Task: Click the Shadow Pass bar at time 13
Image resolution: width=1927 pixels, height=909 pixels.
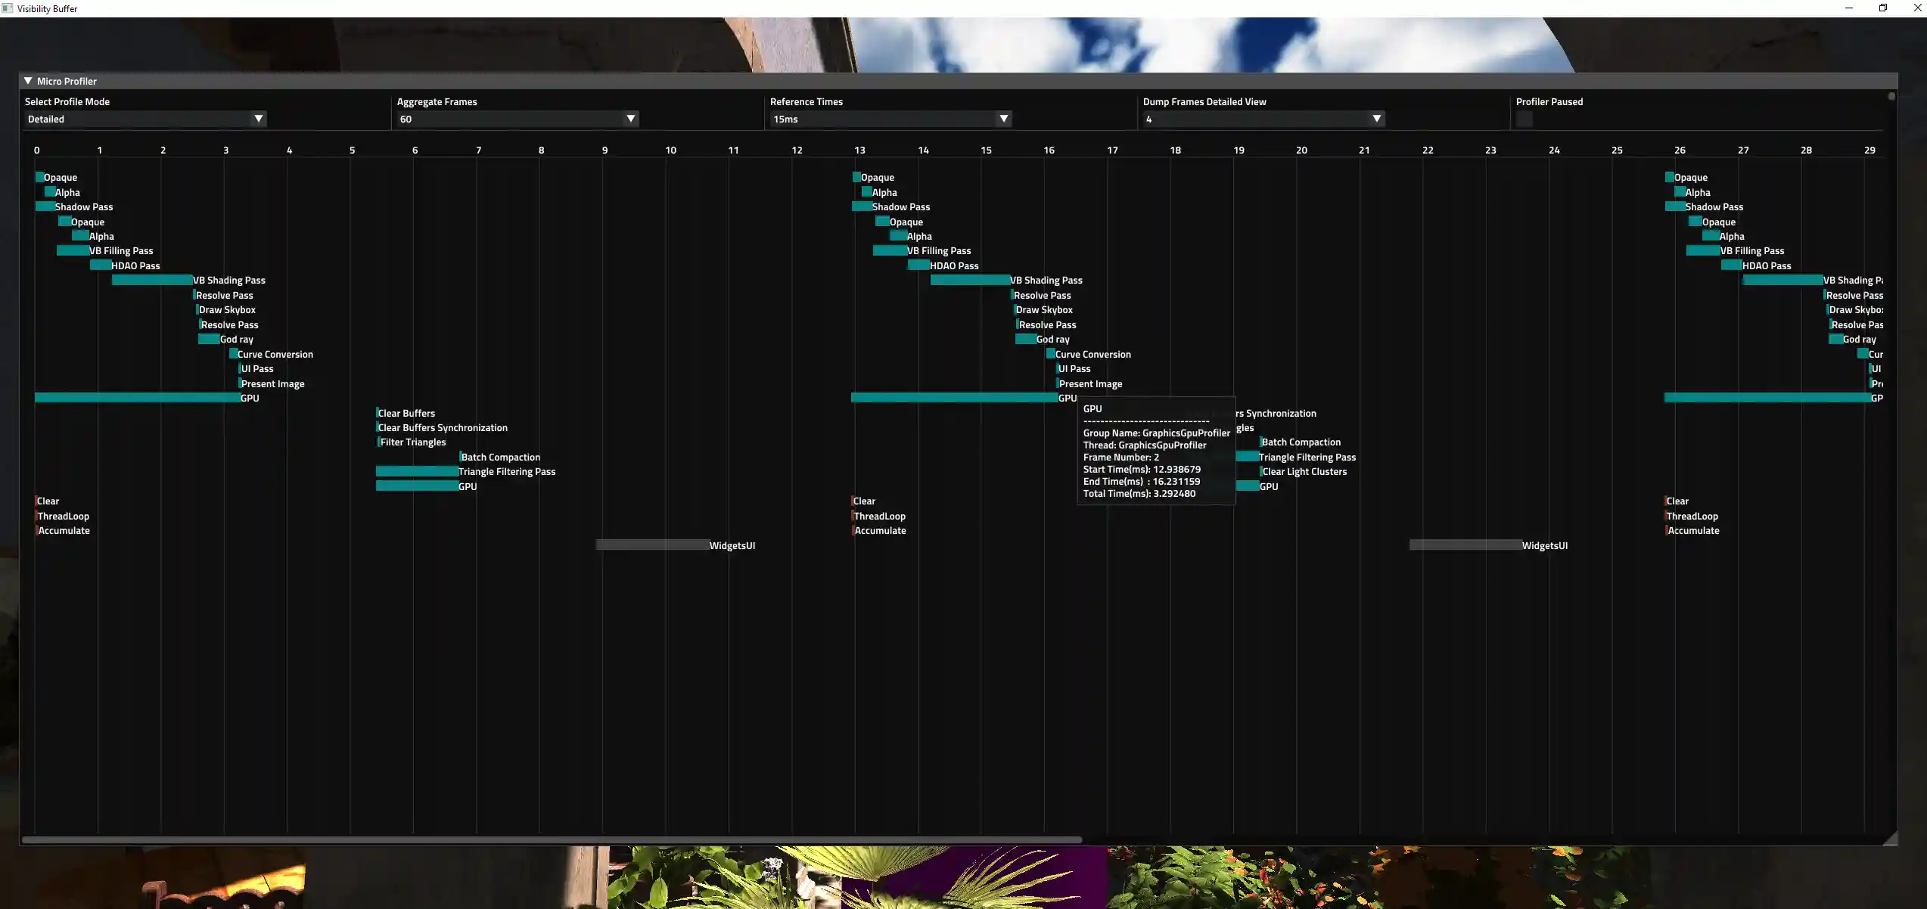Action: [x=862, y=207]
